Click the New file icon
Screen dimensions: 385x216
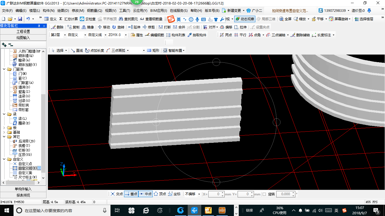coord(3,19)
